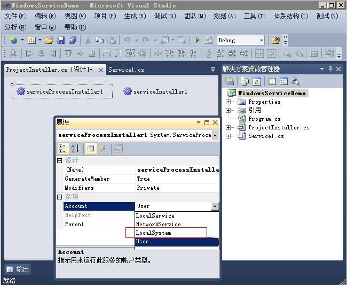Viewport: 347px width, 285px height.
Task: Click the Align Rights layout icon
Action: (x=53, y=53)
